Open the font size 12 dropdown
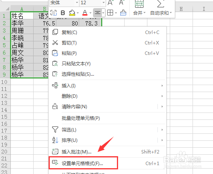 pyautogui.click(x=103, y=3)
